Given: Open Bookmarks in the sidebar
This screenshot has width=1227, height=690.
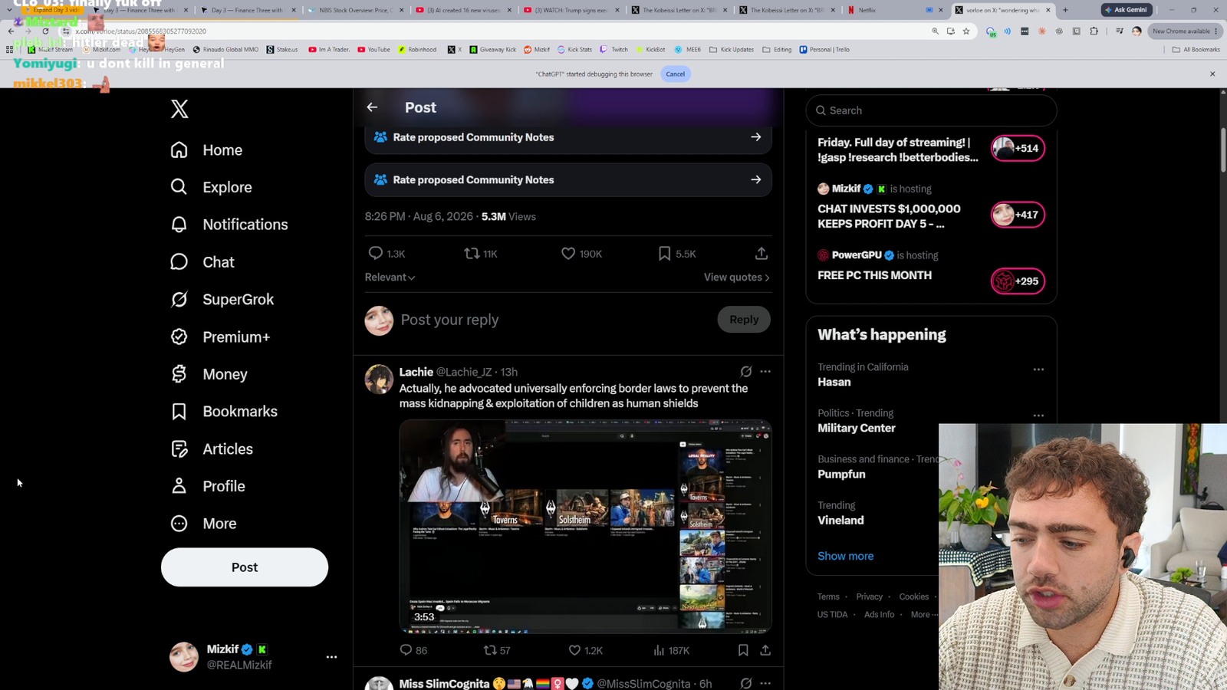Looking at the screenshot, I should click(224, 412).
